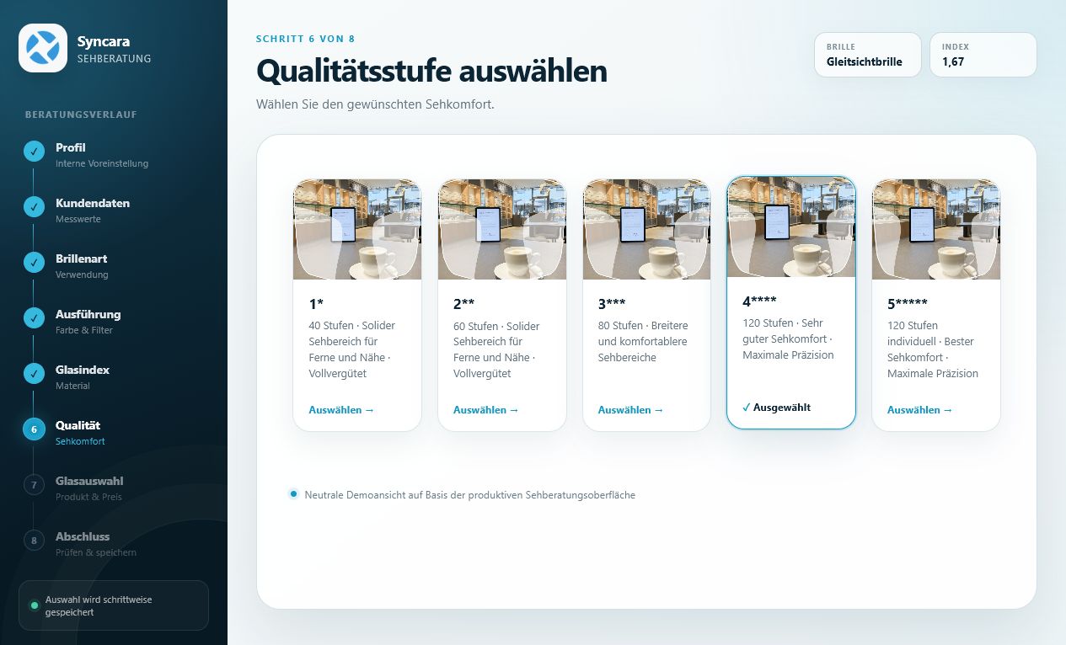Click the Ausführung step checkmark circle
1066x645 pixels.
34,318
